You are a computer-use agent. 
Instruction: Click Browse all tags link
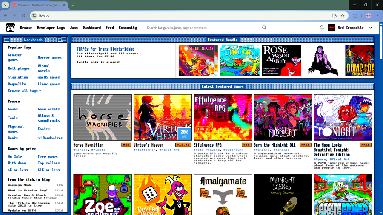click(24, 91)
